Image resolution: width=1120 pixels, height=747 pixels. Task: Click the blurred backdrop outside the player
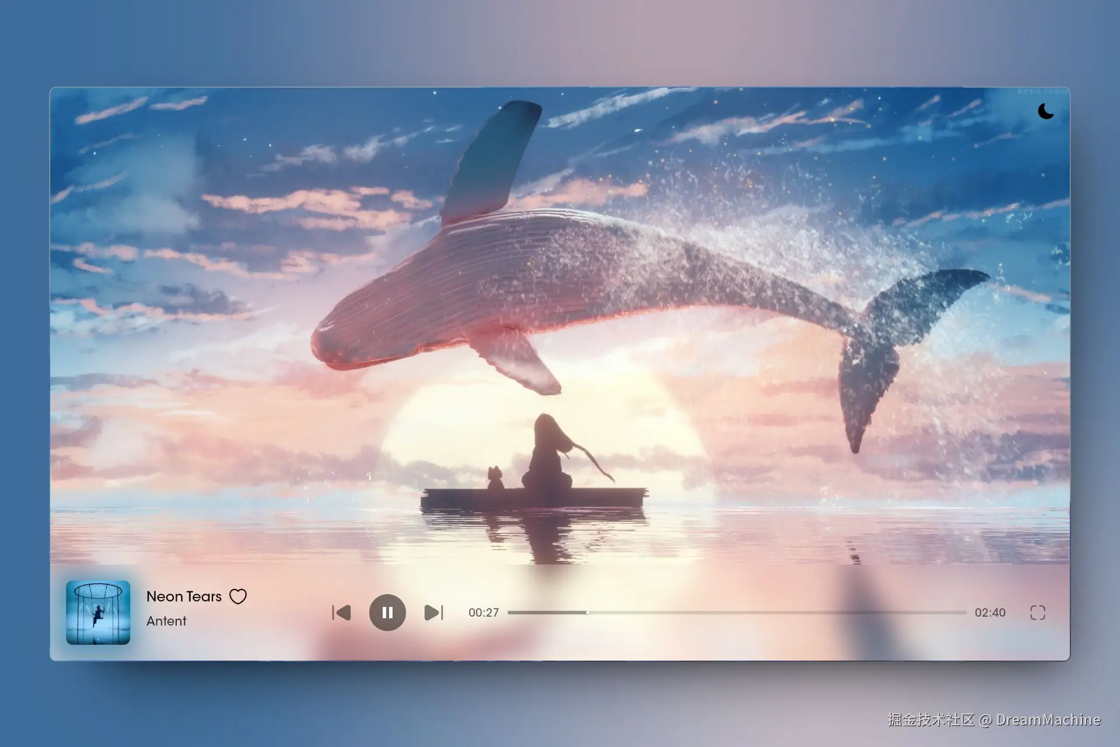[x=560, y=41]
